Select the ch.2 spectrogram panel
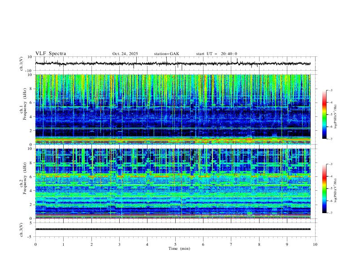 173,184
